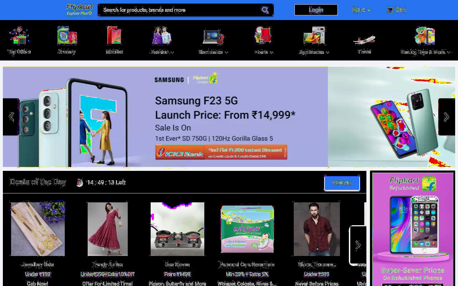Open the Mobiles category icon
The width and height of the screenshot is (458, 286).
pos(114,36)
